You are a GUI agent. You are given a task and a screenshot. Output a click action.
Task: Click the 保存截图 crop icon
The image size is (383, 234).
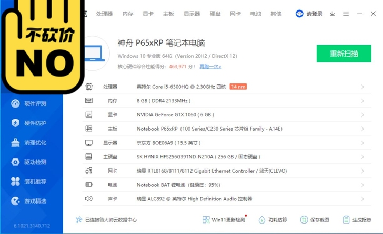point(304,220)
